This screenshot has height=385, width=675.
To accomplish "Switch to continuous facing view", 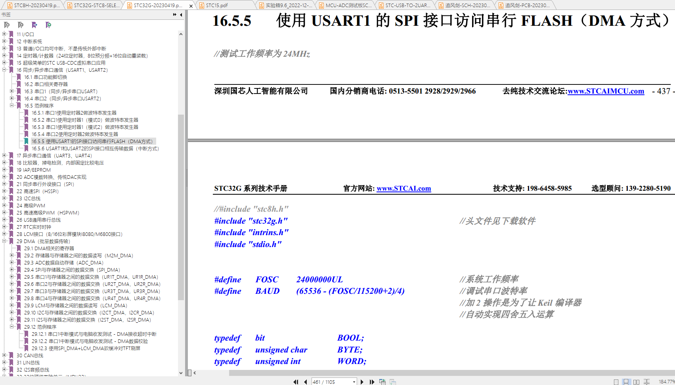I will pos(646,382).
